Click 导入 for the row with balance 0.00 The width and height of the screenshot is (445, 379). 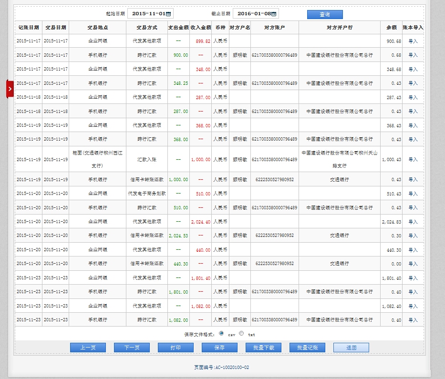click(413, 264)
